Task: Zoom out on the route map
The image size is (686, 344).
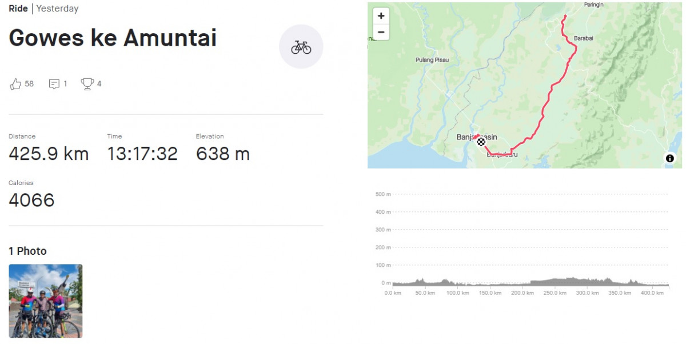Action: [381, 32]
